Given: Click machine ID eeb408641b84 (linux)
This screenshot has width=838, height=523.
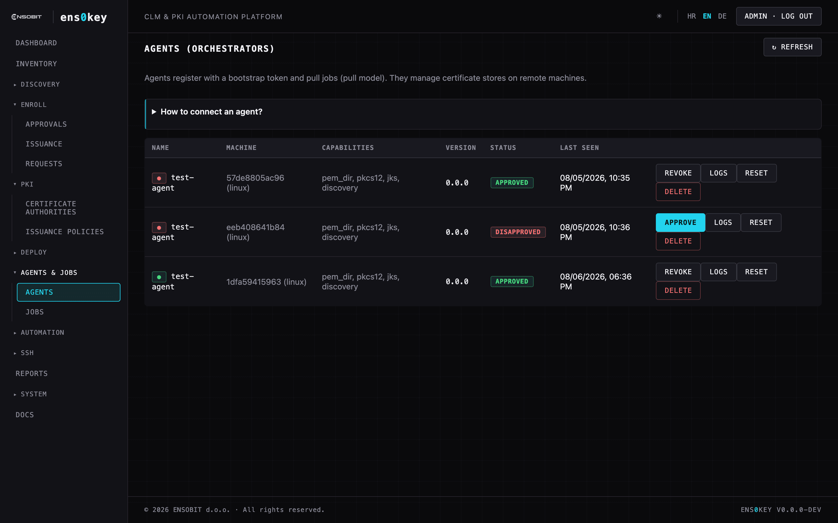Looking at the screenshot, I should click(x=255, y=232).
